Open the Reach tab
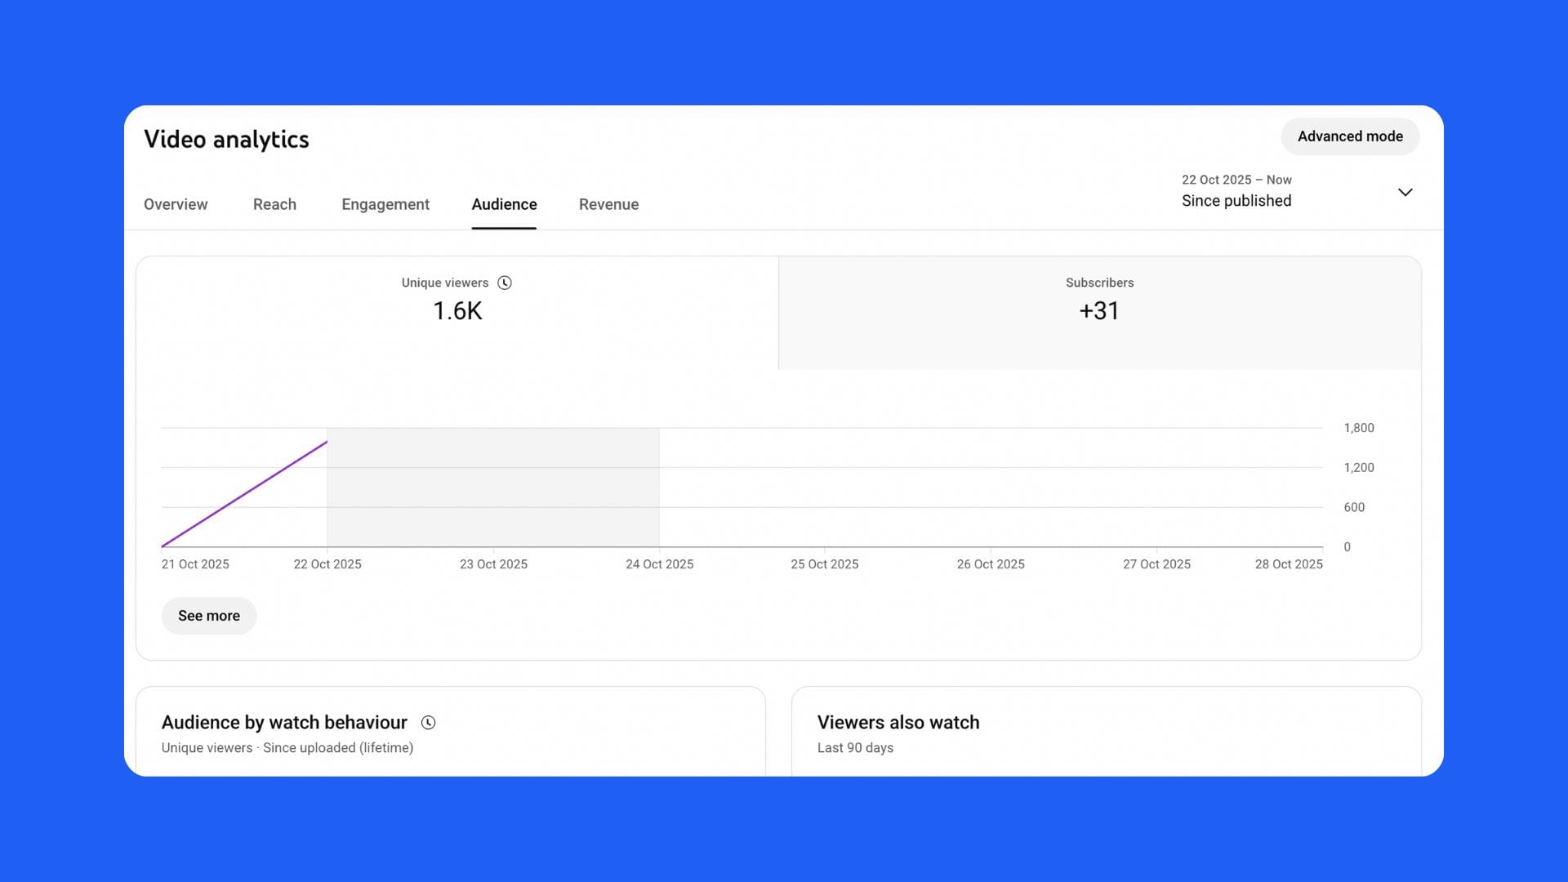 coord(274,204)
